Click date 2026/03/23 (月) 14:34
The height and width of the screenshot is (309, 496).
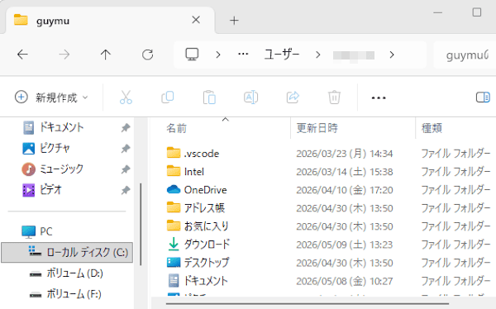click(x=345, y=154)
